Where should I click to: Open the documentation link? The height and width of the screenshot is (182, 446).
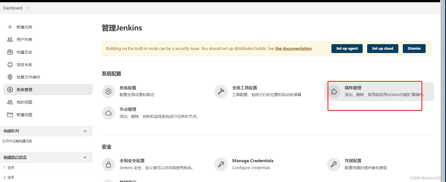click(x=294, y=49)
